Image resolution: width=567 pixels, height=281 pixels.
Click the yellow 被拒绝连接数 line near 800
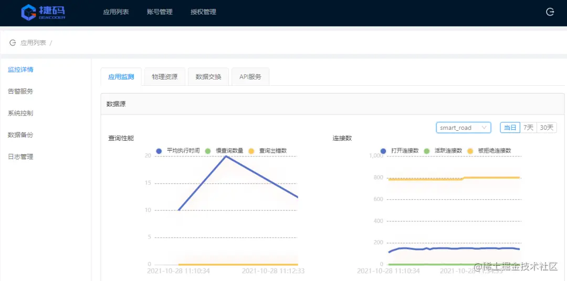[454, 178]
